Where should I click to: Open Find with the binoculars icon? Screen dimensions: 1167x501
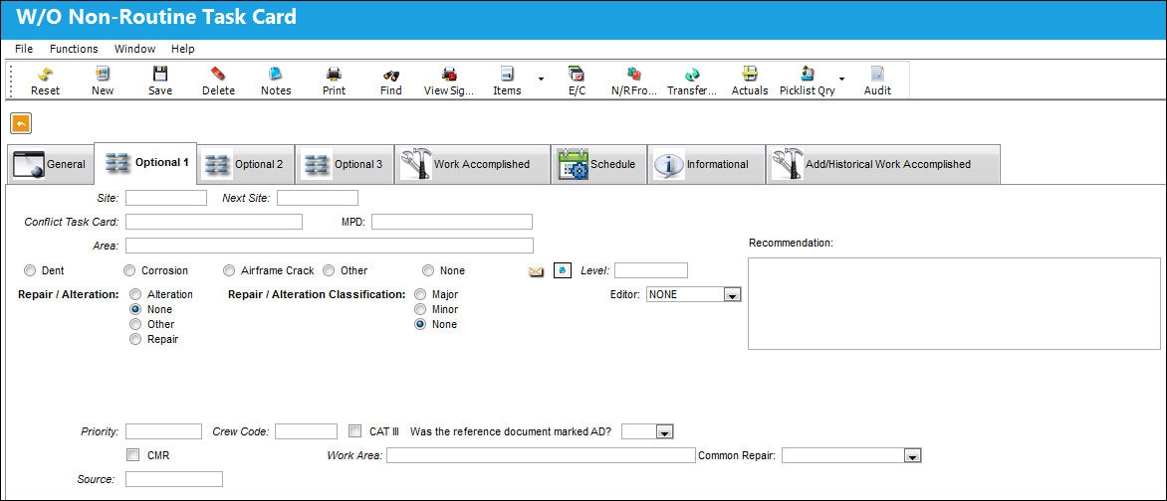[390, 75]
